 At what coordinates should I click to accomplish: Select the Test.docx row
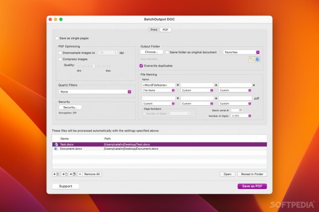point(159,144)
